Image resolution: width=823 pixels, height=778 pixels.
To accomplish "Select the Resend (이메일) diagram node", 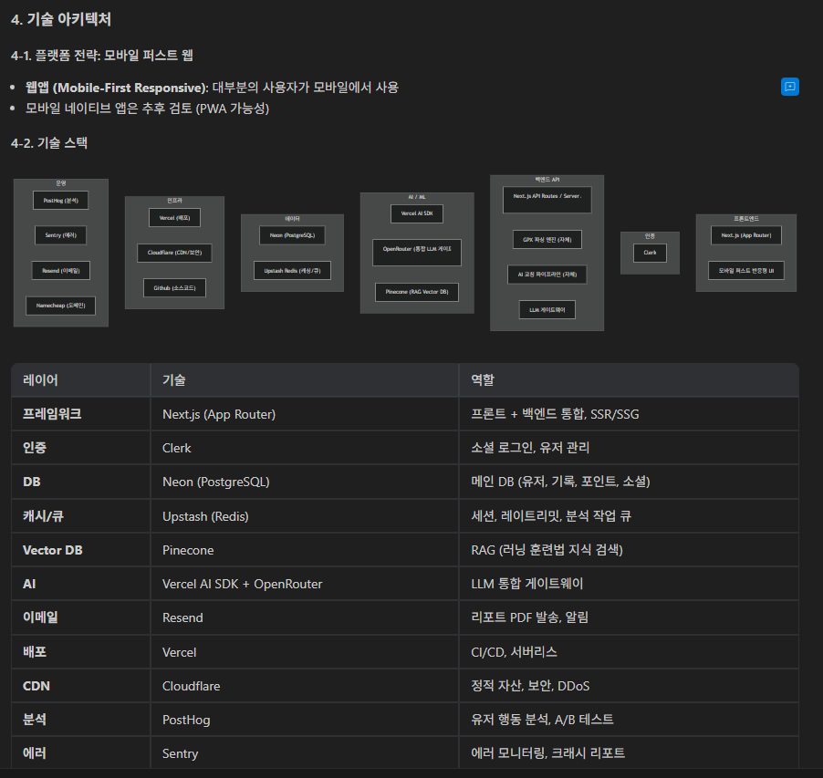I will [x=61, y=271].
